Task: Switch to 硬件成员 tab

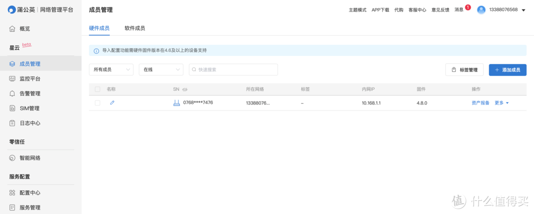Action: point(99,28)
